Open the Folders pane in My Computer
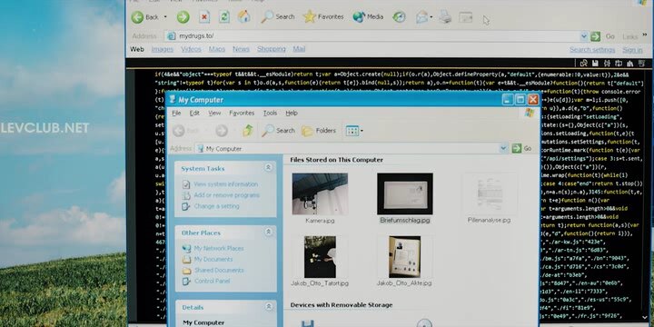This screenshot has width=654, height=327. (x=319, y=131)
